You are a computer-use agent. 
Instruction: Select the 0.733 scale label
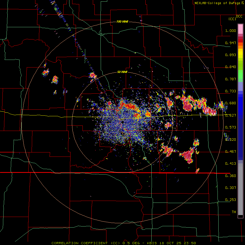pos(231,91)
